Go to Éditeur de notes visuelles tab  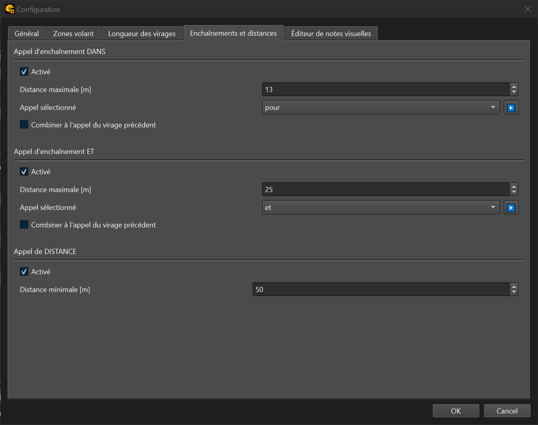point(331,34)
